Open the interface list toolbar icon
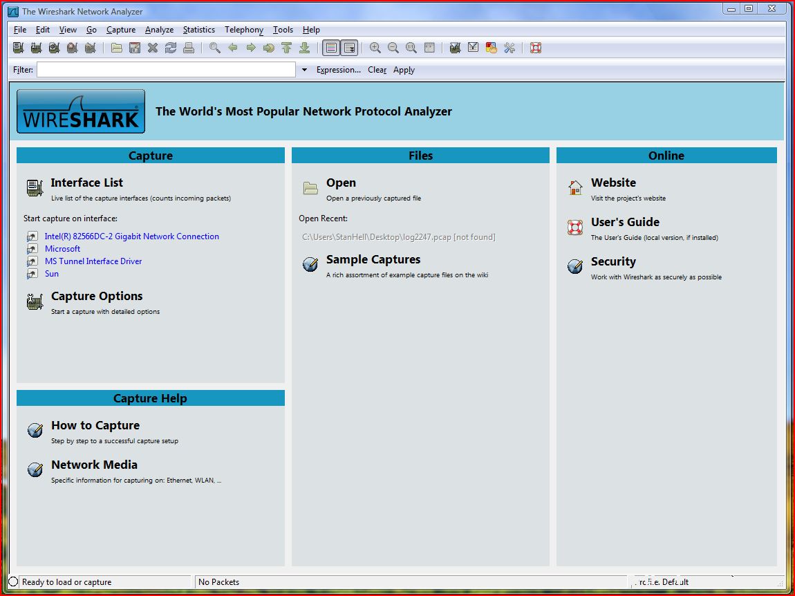795x596 pixels. pyautogui.click(x=18, y=48)
